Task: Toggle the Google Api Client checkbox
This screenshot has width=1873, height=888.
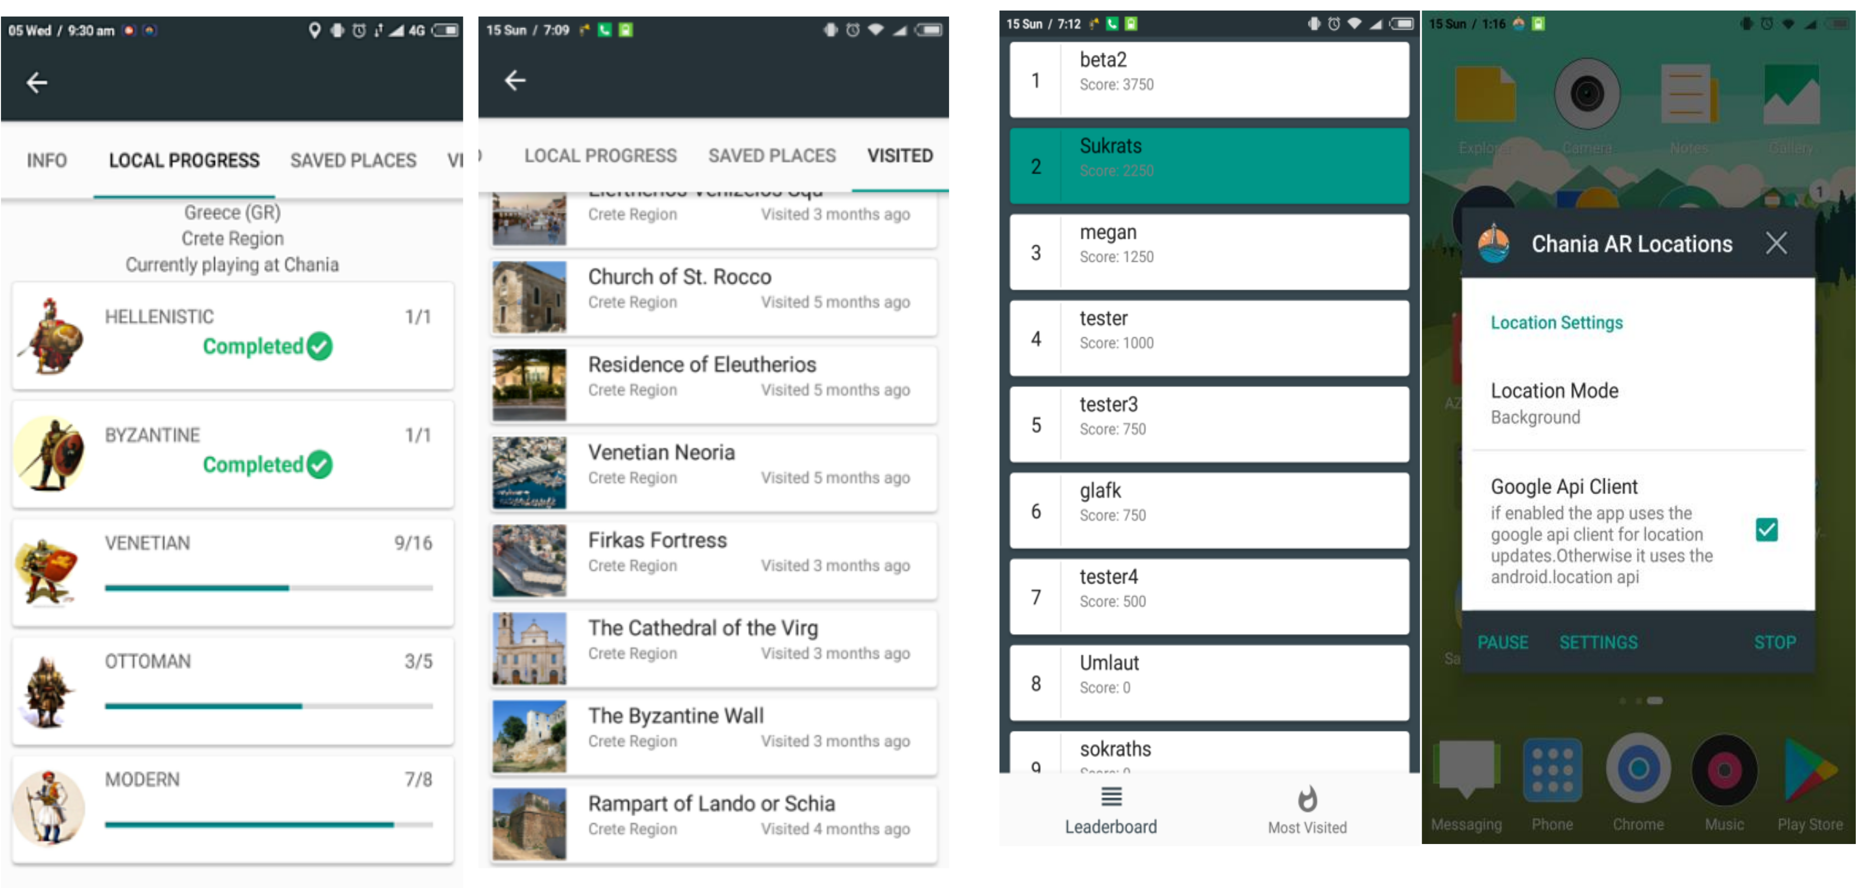Action: (1766, 530)
